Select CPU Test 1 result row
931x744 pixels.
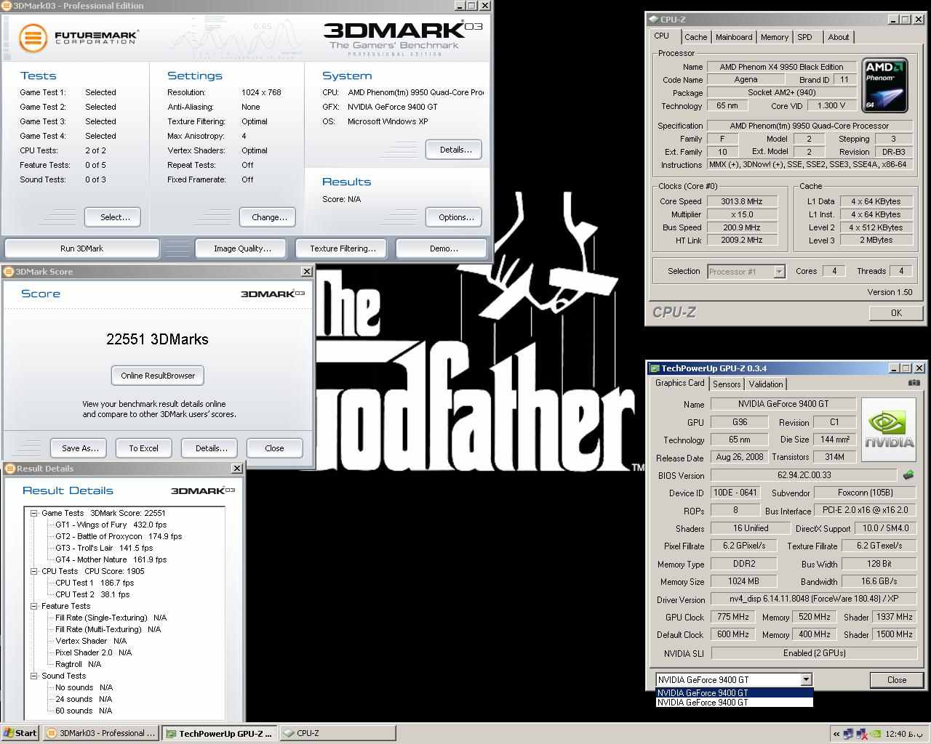point(95,583)
